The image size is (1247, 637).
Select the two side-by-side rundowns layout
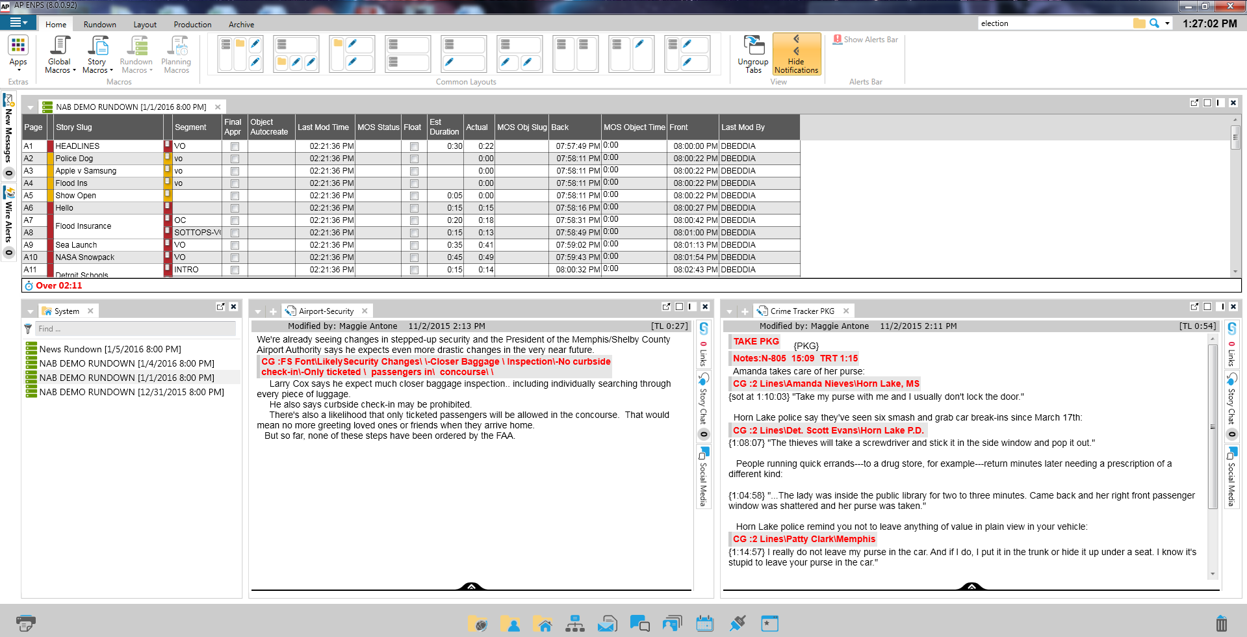pos(576,53)
